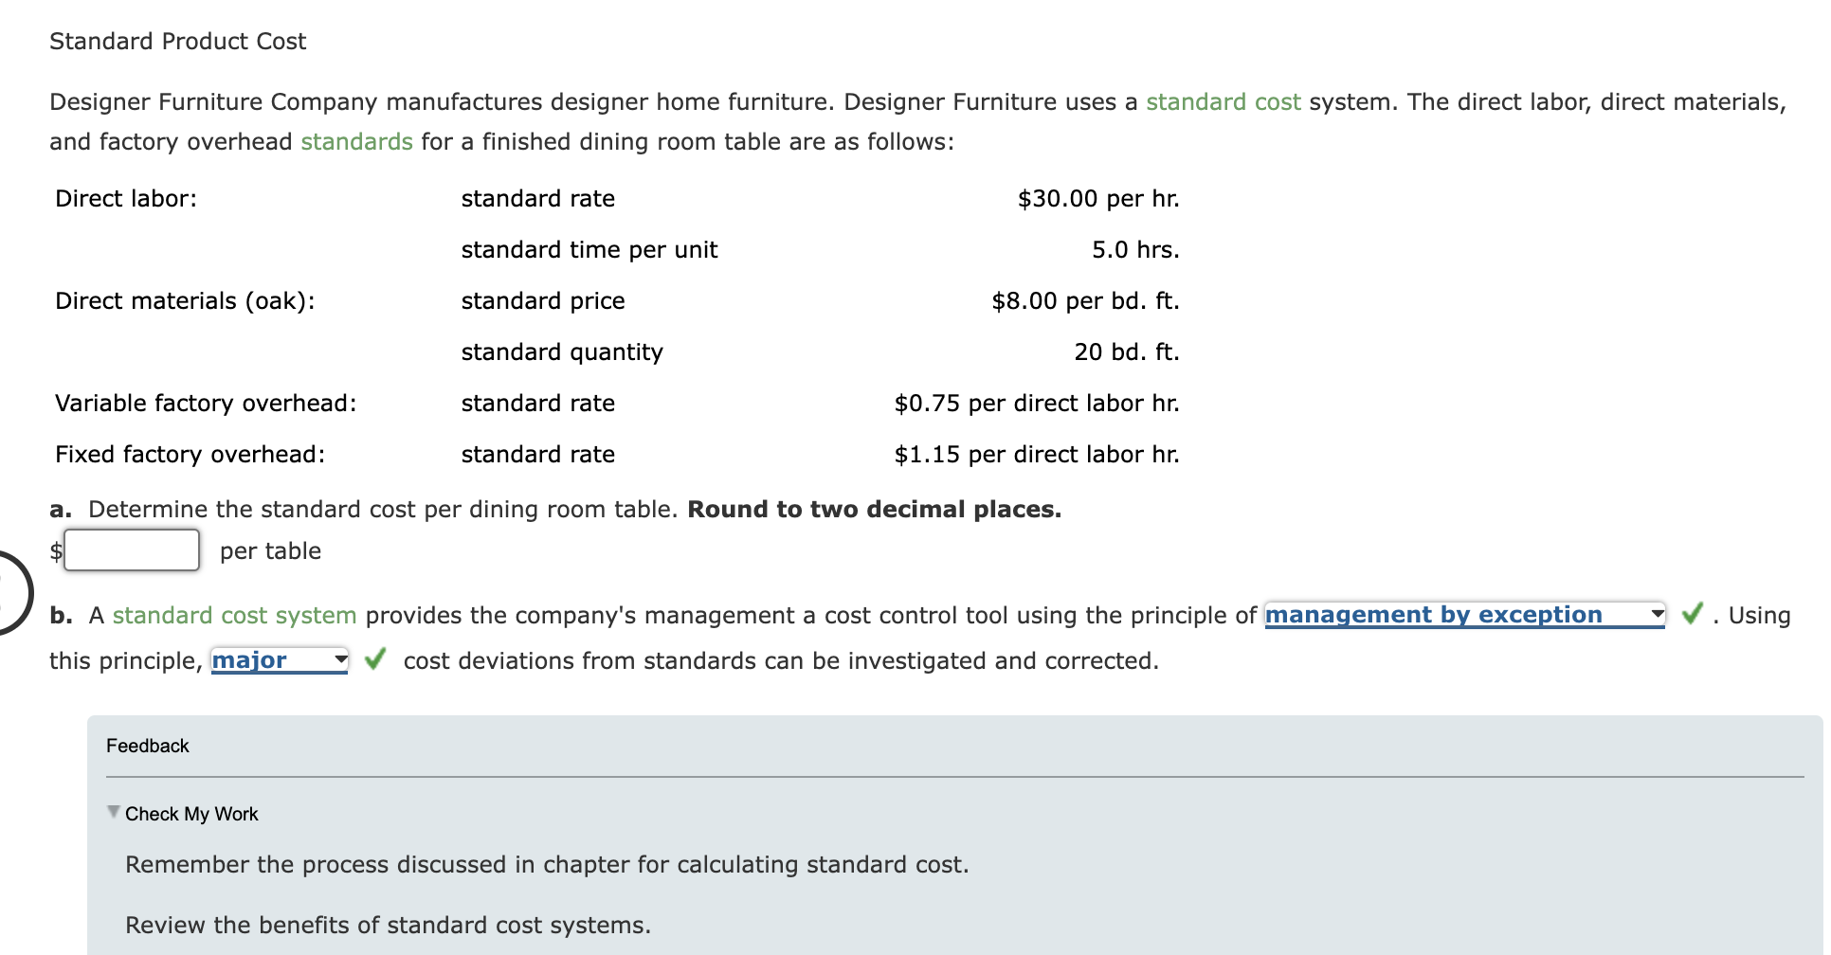Click the dollar sign before the answer field
Viewport: 1831px width, 955px height.
pos(55,550)
